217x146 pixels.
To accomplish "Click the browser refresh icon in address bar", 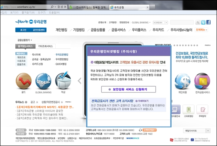I will [x=62, y=7].
